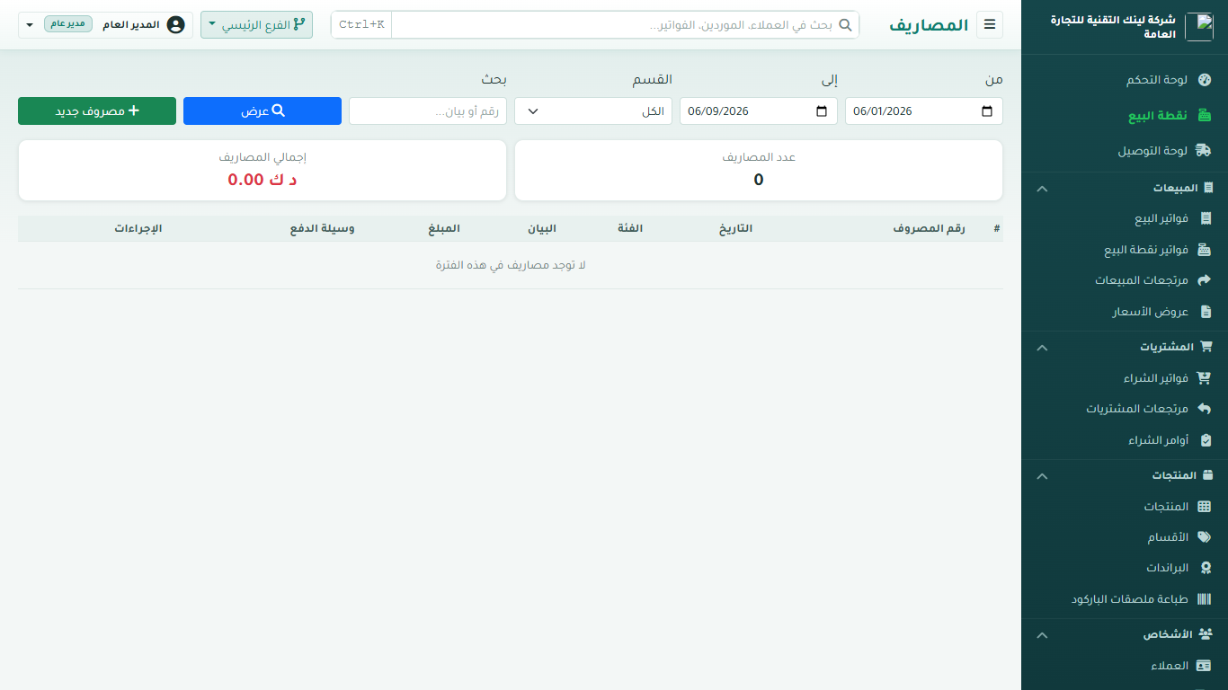Click the register icon next to فواتير نقطة البيع
Image resolution: width=1228 pixels, height=690 pixels.
[x=1205, y=250]
